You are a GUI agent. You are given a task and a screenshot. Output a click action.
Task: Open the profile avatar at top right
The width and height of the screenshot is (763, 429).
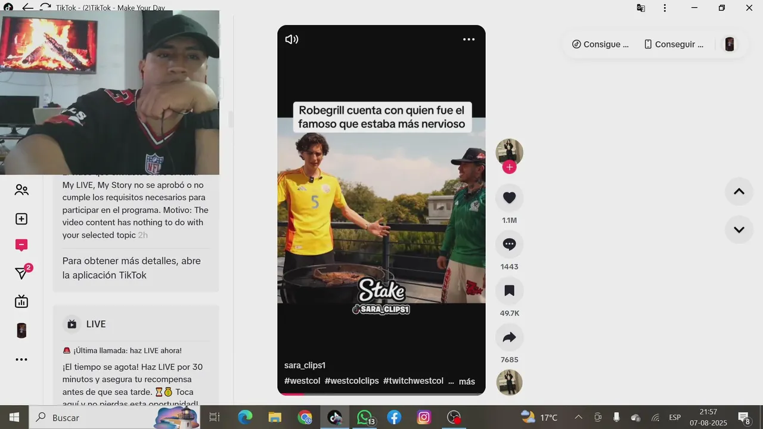point(730,44)
